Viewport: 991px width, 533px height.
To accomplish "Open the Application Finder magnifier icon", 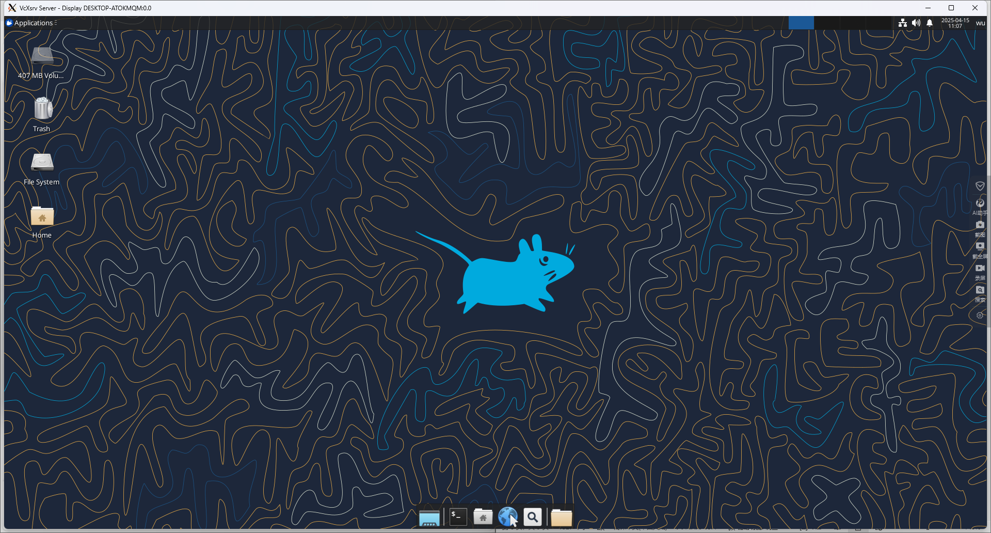I will click(x=533, y=516).
